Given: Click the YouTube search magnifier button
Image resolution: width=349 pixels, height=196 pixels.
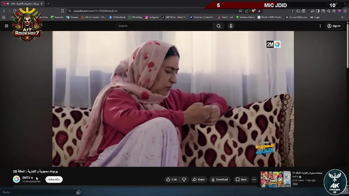Looking at the screenshot, I should (x=219, y=26).
